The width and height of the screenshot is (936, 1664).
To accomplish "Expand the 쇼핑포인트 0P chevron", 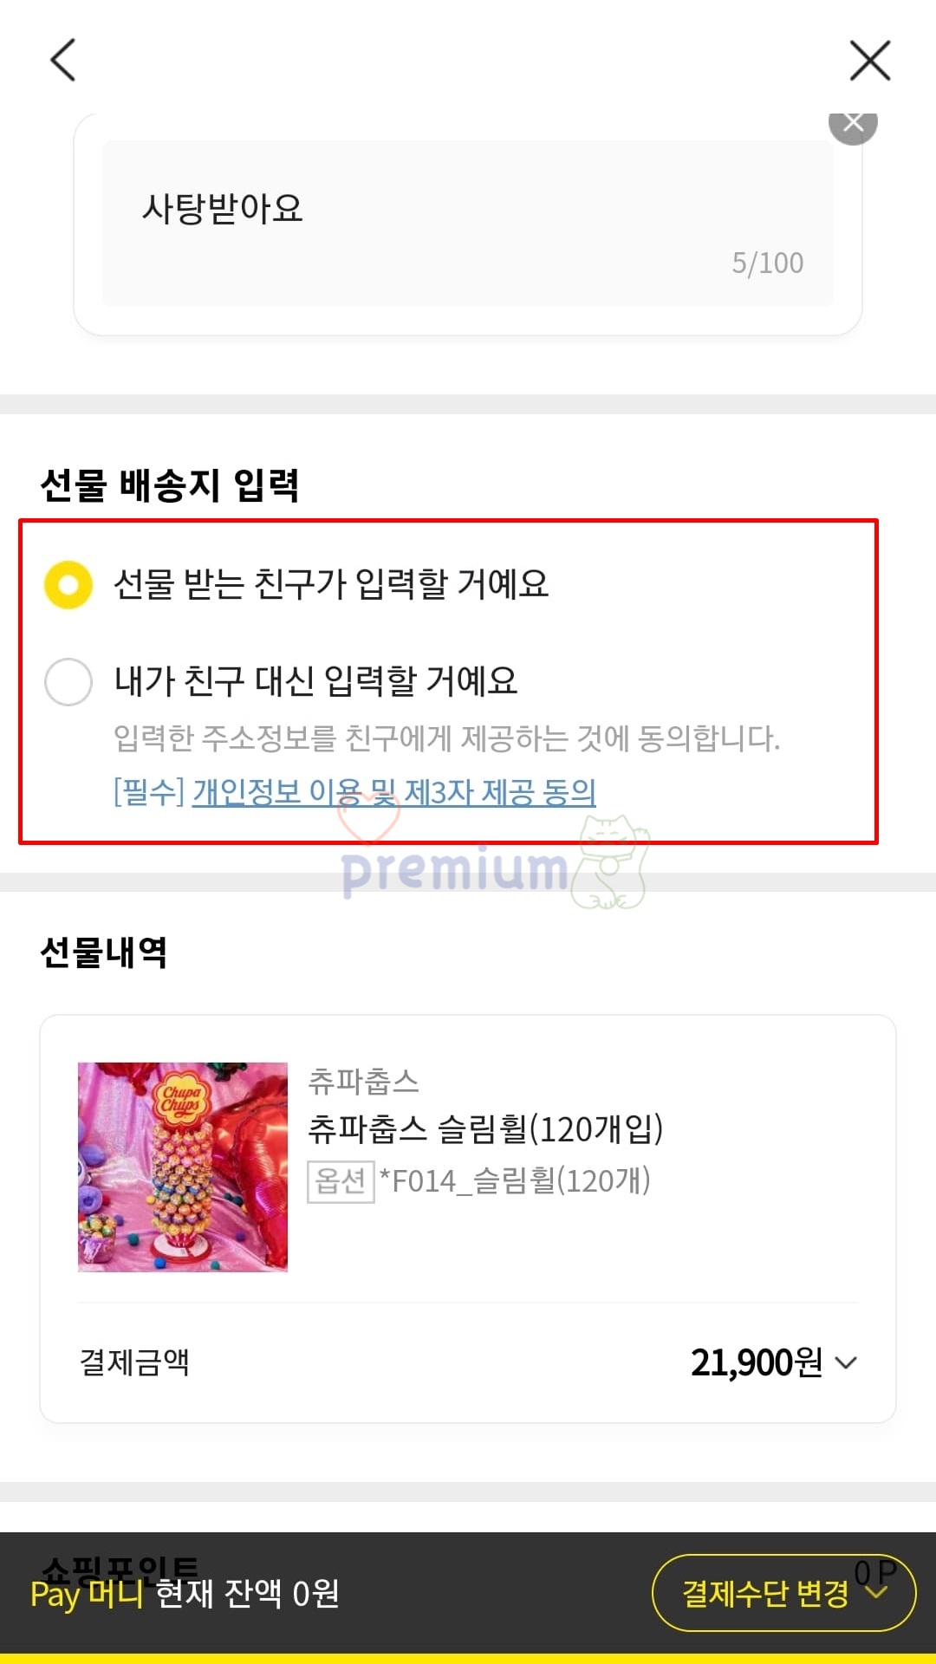I will pos(877,1591).
